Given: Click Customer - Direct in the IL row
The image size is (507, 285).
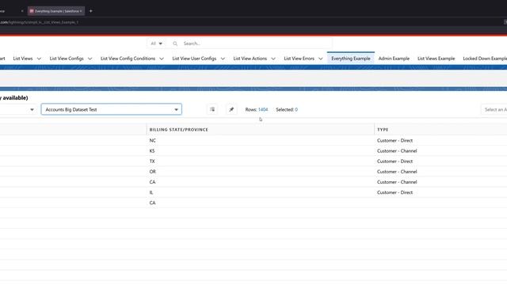Looking at the screenshot, I should [x=395, y=192].
